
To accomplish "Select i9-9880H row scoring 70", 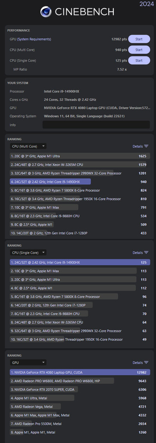I will tap(80, 314).
